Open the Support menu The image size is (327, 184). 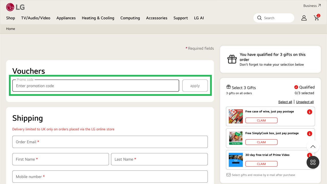coord(181,18)
